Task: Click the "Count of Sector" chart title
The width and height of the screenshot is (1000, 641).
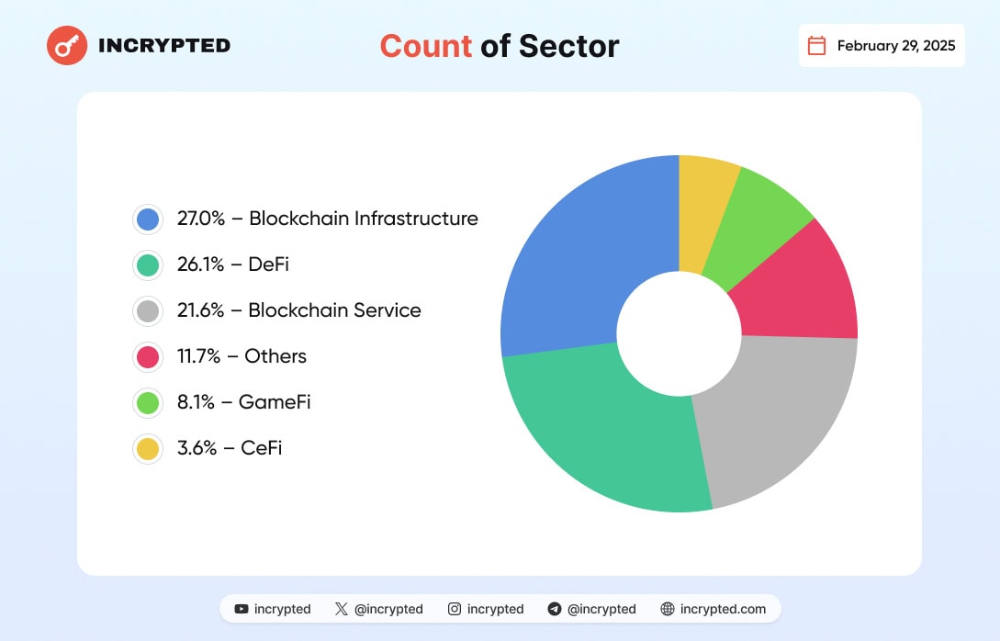Action: 500,46
